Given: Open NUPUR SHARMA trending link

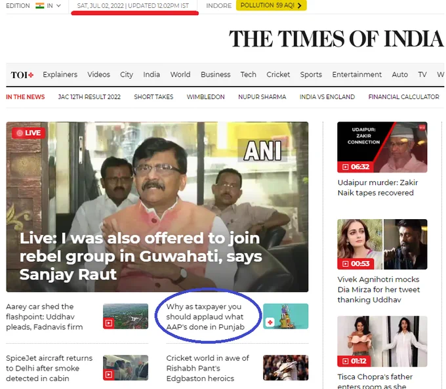Looking at the screenshot, I should tap(262, 97).
